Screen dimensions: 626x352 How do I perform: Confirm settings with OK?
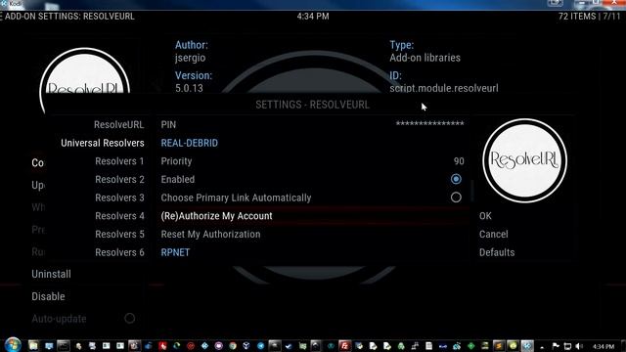coord(485,216)
